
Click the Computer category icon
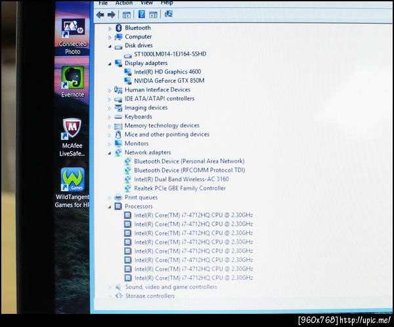(x=119, y=37)
